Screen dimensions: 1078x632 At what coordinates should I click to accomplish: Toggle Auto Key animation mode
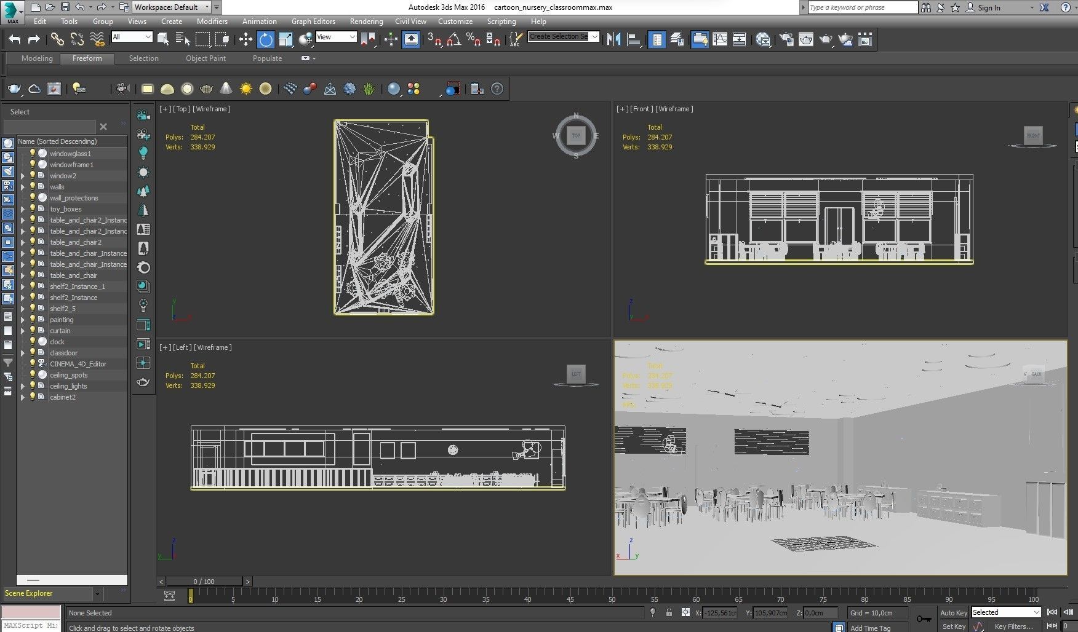point(953,612)
